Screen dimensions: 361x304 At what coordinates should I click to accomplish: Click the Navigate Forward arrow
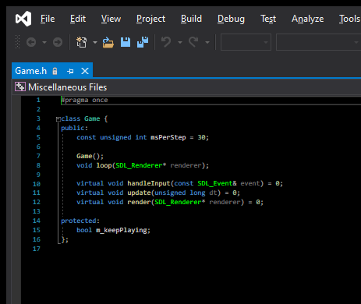point(58,42)
